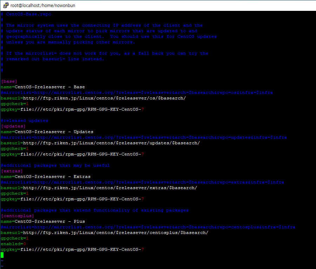Click the line 'name=CentOS-$releasever - Updates'
Viewport: 316px width, 269px height.
click(x=47, y=132)
